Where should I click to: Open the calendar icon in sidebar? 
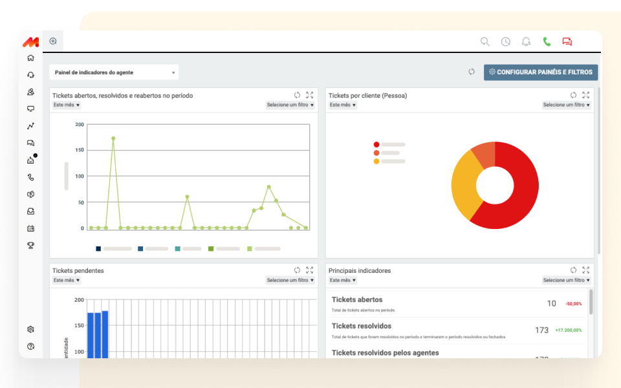tap(30, 228)
